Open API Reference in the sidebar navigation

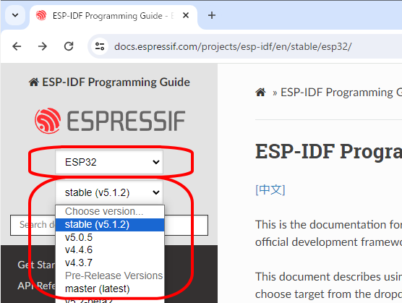coord(36,286)
